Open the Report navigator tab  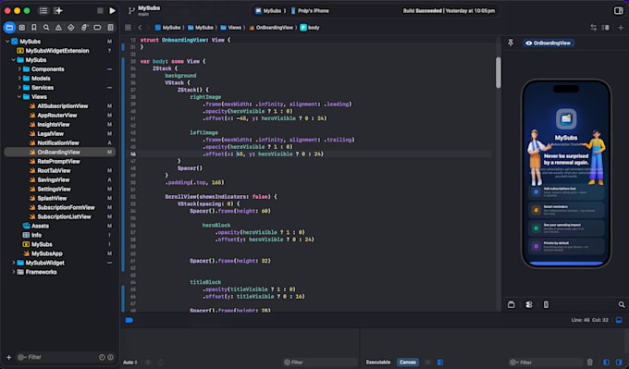click(x=110, y=27)
